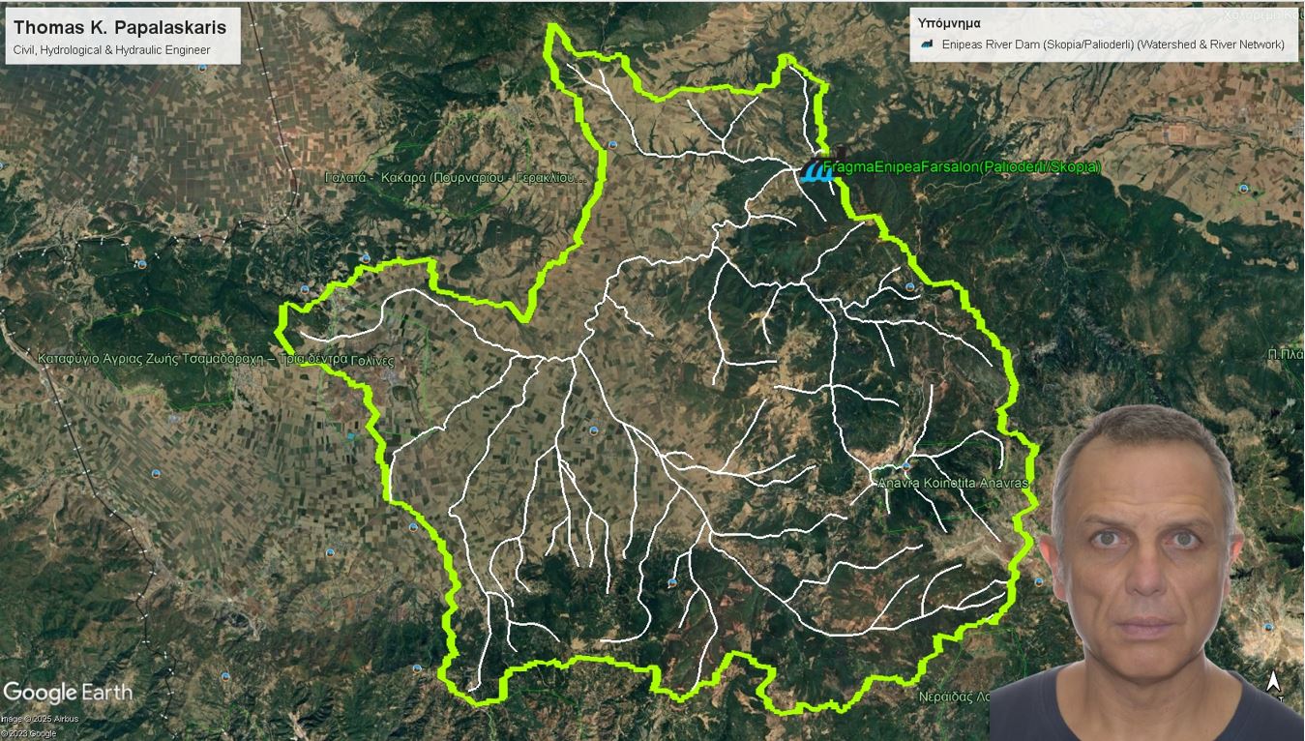Click the blue marker right of Γαλατά - Κακαρά label
The height and width of the screenshot is (741, 1305).
(612, 145)
